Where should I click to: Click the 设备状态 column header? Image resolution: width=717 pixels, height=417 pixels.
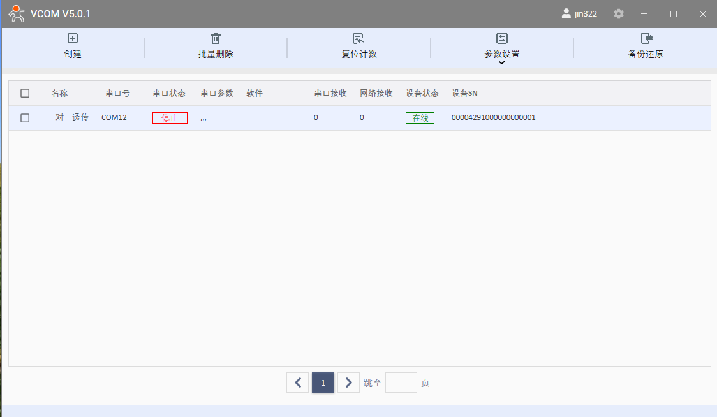click(x=422, y=93)
